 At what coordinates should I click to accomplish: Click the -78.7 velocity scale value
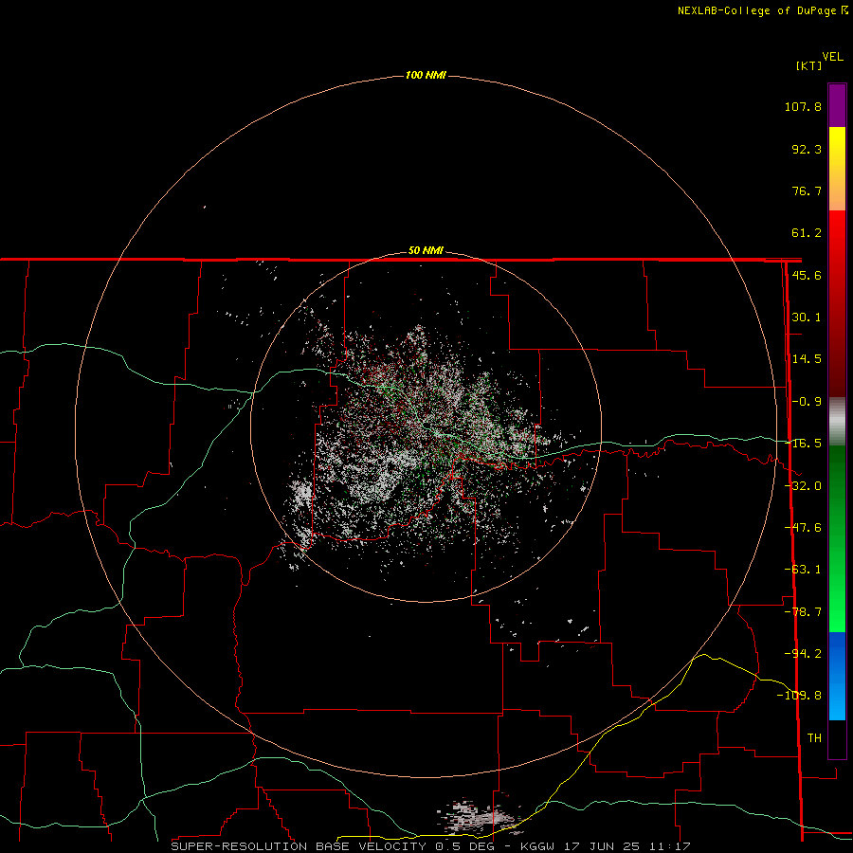pos(803,612)
